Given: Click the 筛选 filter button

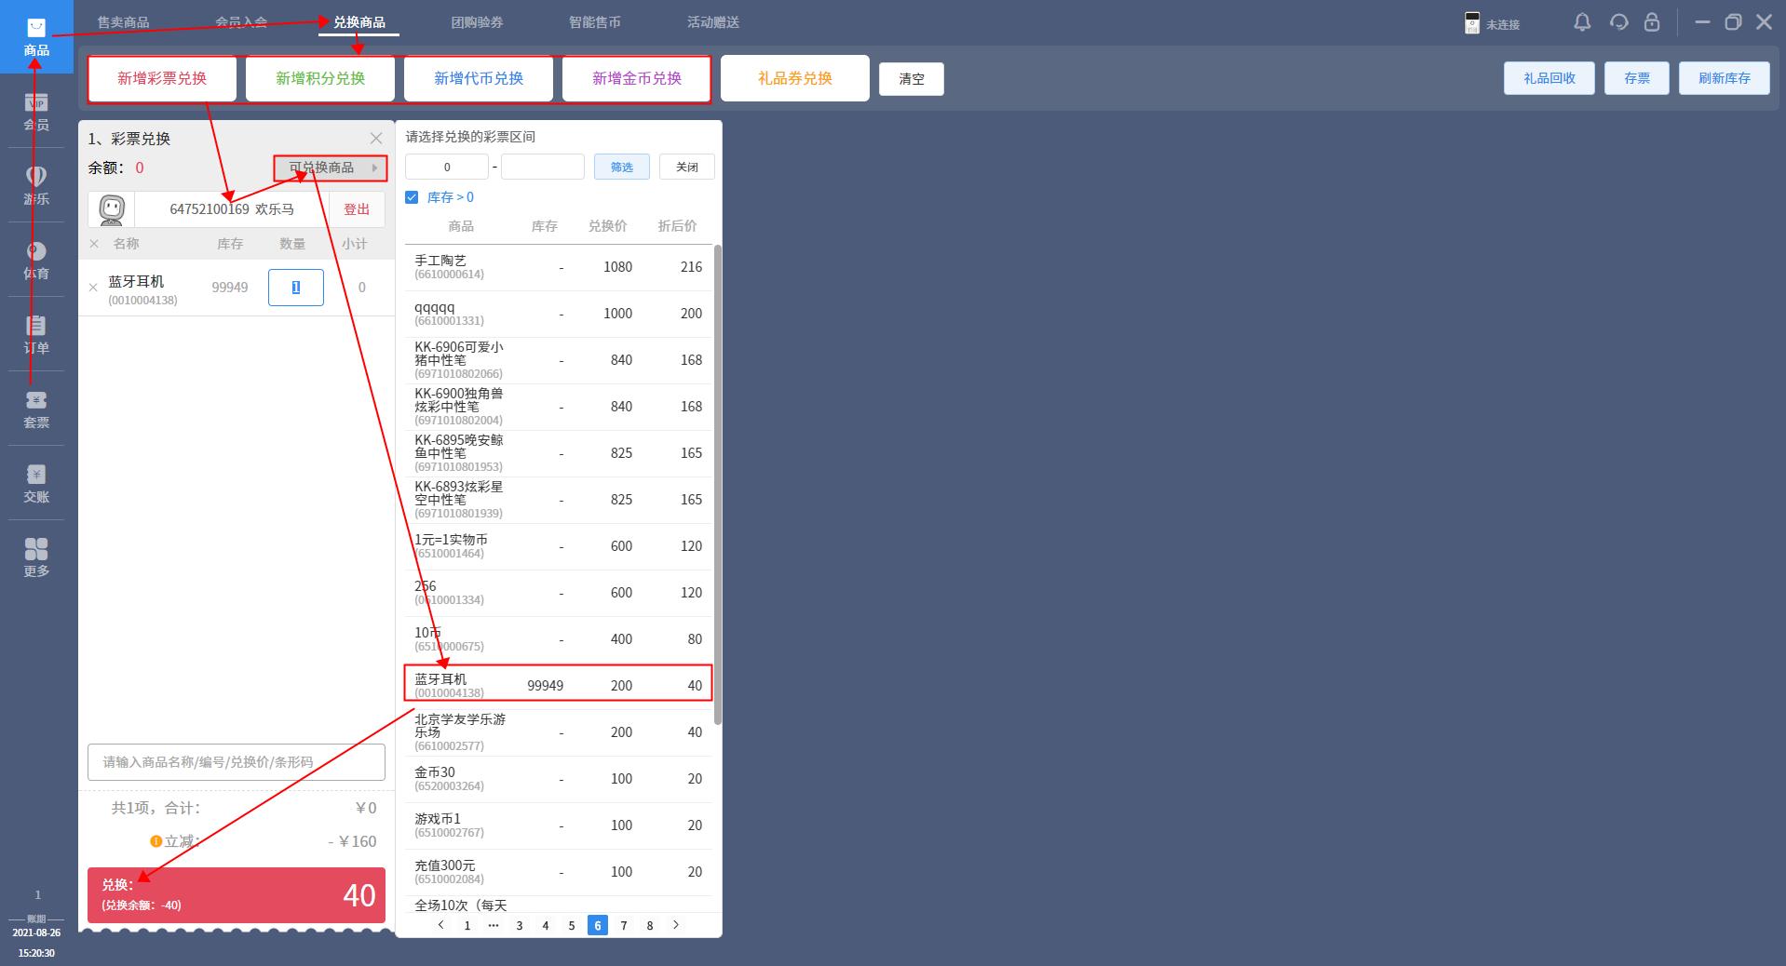Looking at the screenshot, I should (x=622, y=167).
